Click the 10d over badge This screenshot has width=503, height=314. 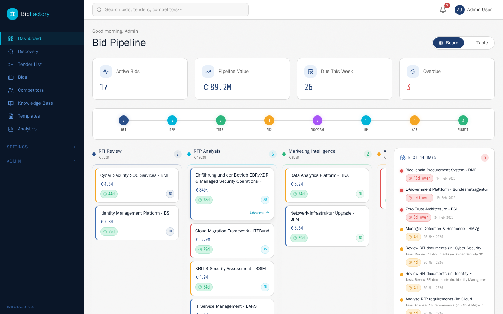click(420, 198)
